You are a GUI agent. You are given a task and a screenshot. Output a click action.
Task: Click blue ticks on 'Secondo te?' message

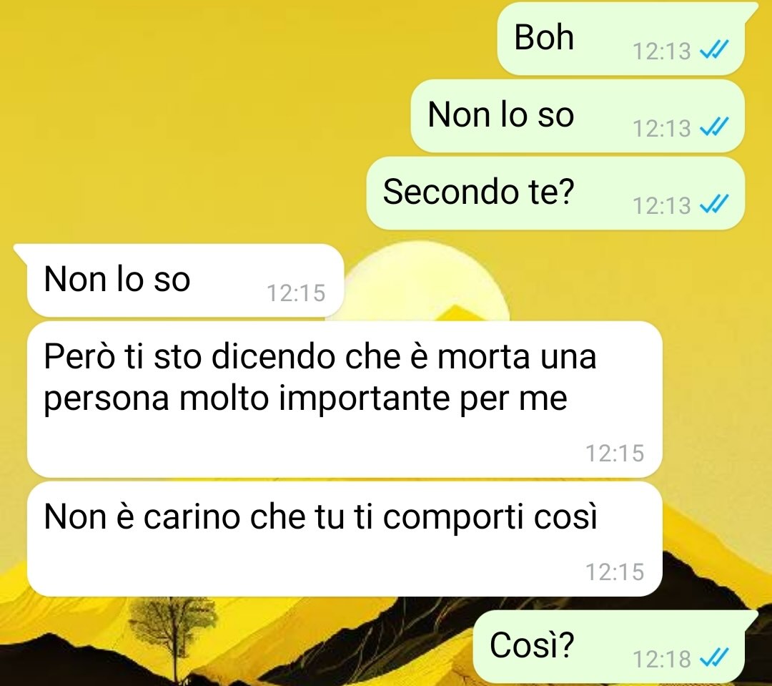pos(714,205)
